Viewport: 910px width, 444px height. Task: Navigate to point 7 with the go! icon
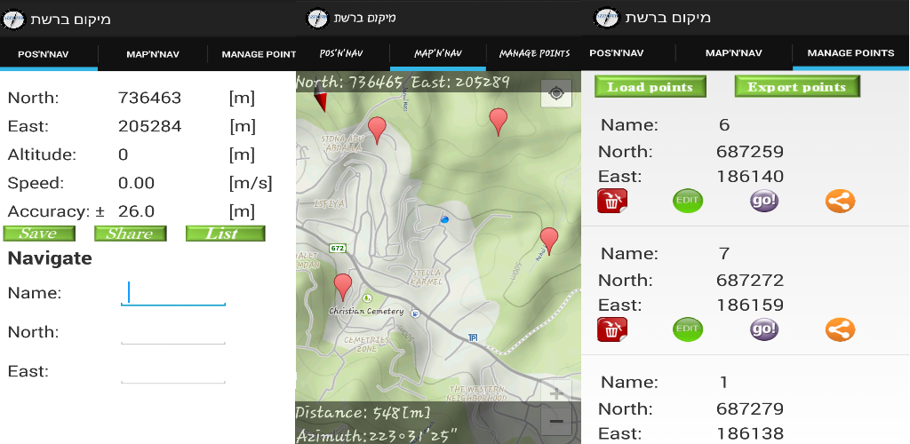pyautogui.click(x=763, y=329)
